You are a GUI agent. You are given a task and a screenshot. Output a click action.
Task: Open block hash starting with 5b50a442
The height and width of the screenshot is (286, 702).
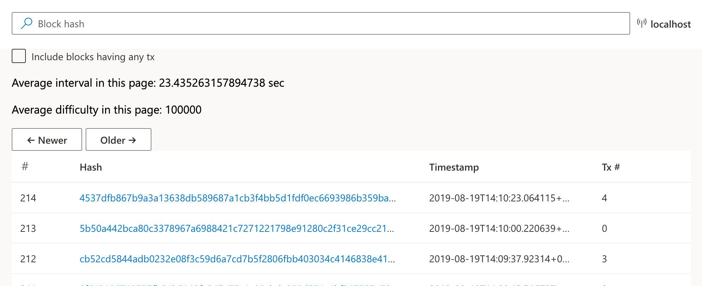tap(237, 228)
